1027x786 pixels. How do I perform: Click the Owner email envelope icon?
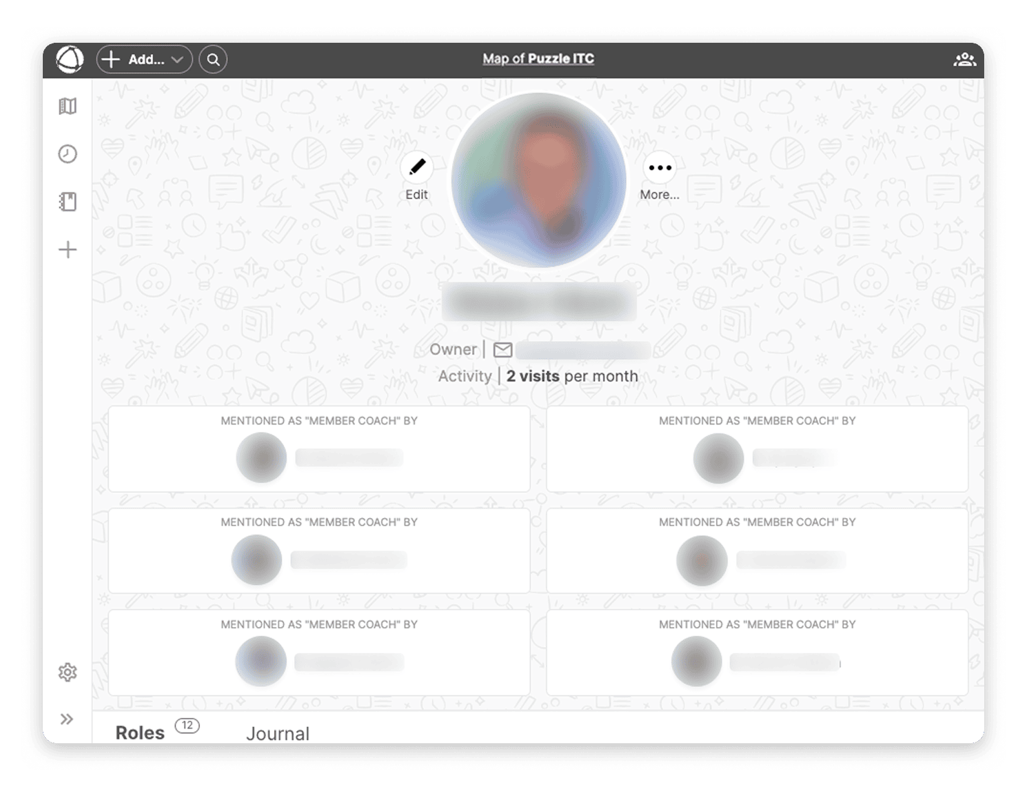[503, 350]
